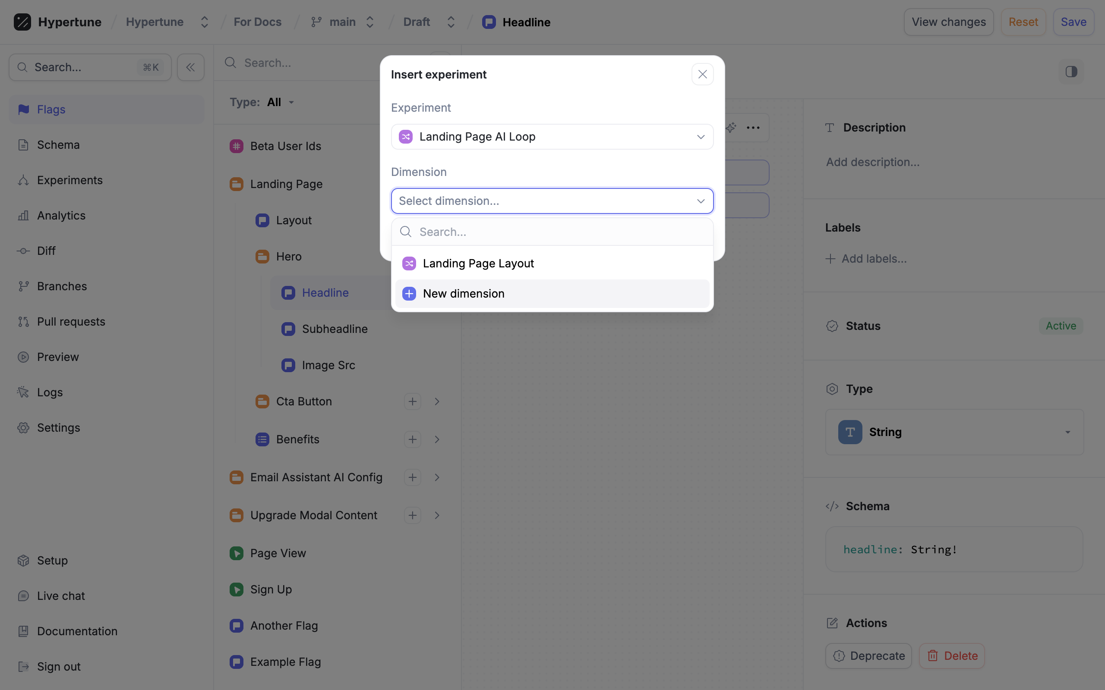The width and height of the screenshot is (1105, 690).
Task: Expand the Email Assistant AI Config chevron
Action: pos(437,477)
